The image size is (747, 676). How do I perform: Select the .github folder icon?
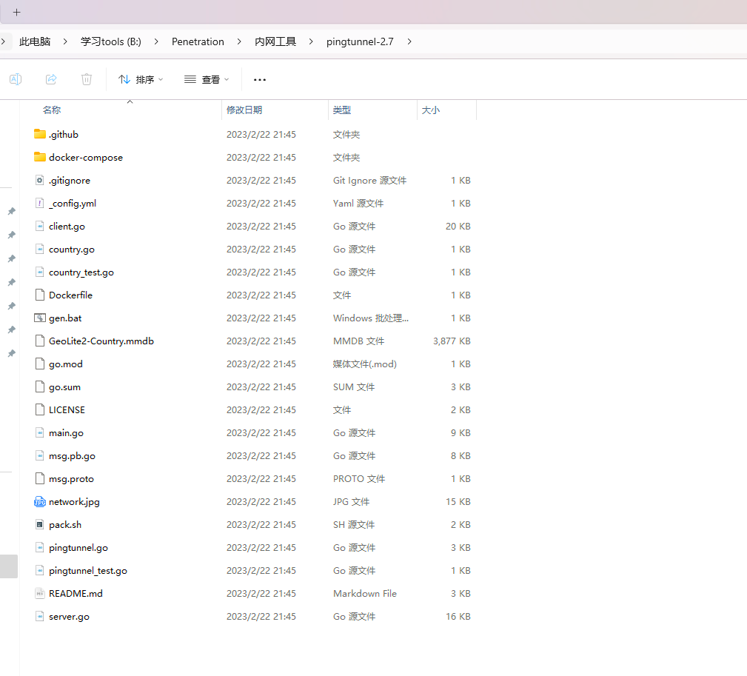click(40, 135)
